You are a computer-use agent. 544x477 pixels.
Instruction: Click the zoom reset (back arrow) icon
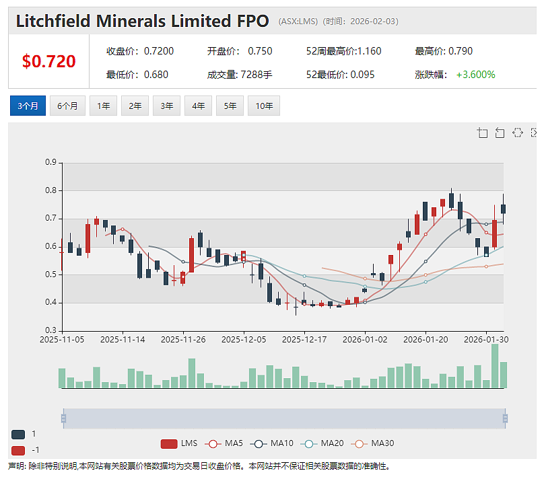(x=500, y=133)
